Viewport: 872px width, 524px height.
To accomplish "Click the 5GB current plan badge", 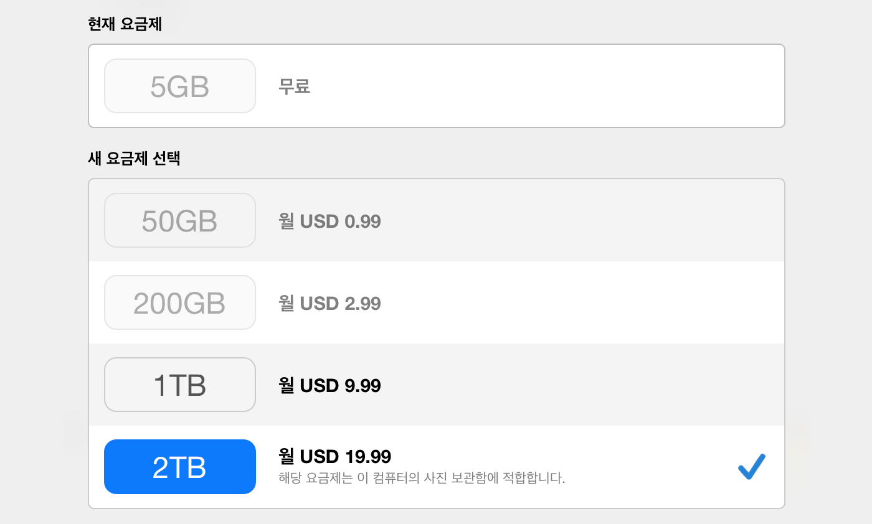I will tap(179, 86).
